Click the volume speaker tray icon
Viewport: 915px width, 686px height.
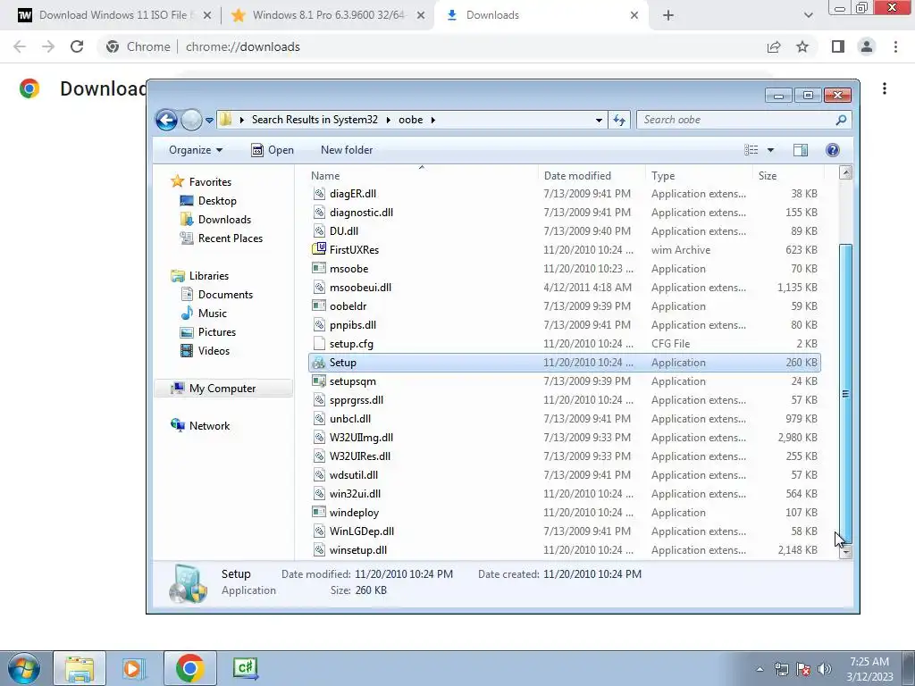tap(824, 669)
